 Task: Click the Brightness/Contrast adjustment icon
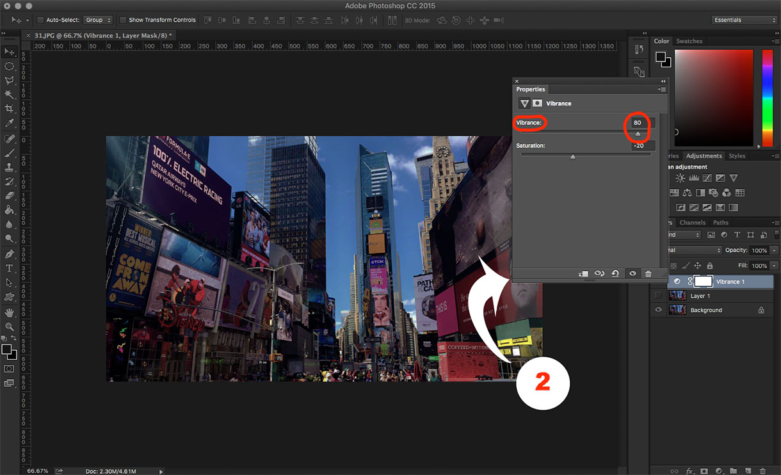680,178
